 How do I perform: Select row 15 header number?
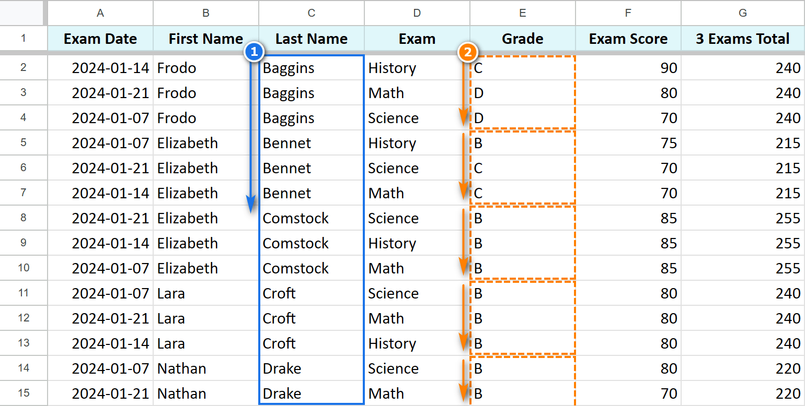(23, 393)
